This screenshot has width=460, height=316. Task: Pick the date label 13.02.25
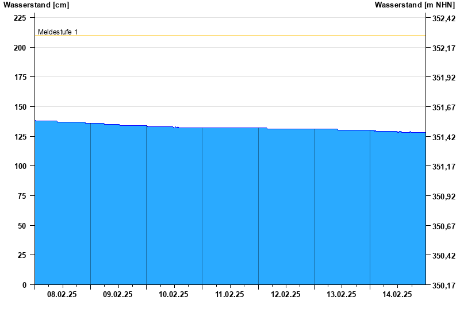[x=341, y=294]
